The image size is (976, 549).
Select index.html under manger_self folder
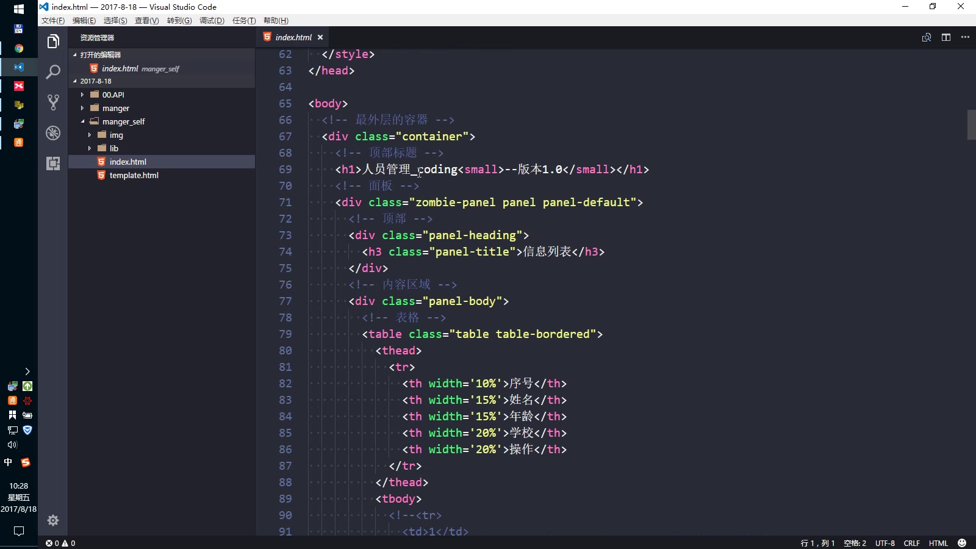point(162,162)
